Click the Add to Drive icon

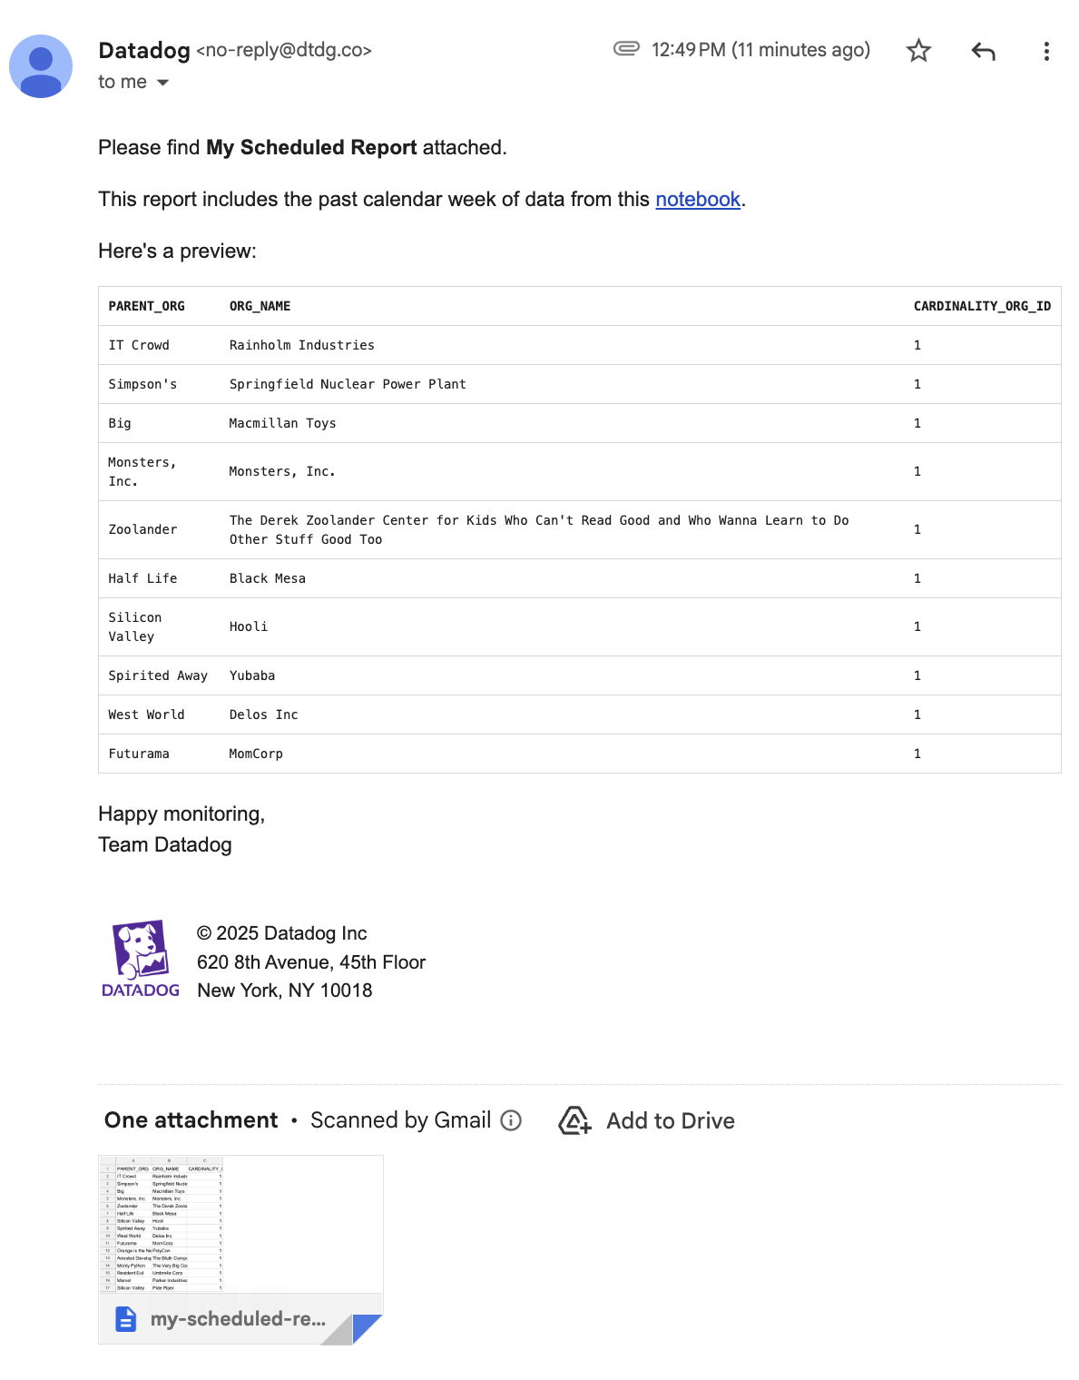(x=574, y=1120)
